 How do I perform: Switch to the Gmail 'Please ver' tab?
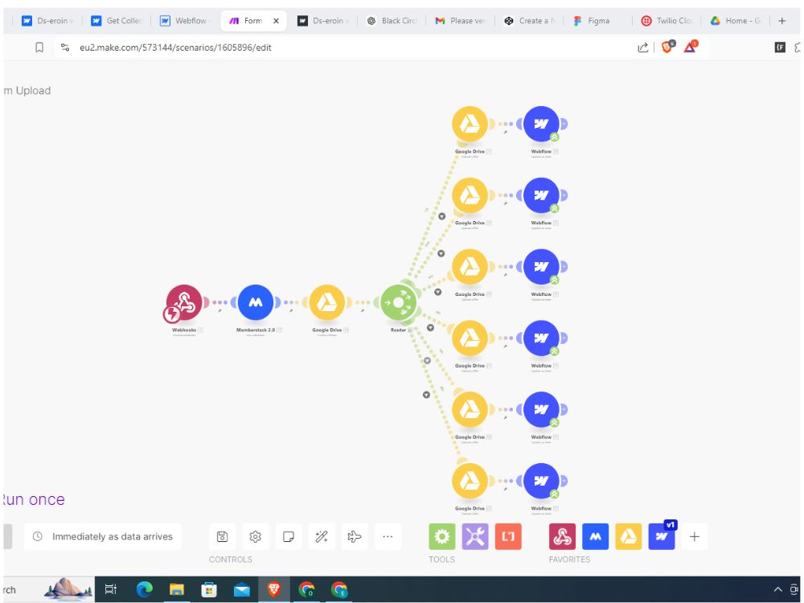461,21
